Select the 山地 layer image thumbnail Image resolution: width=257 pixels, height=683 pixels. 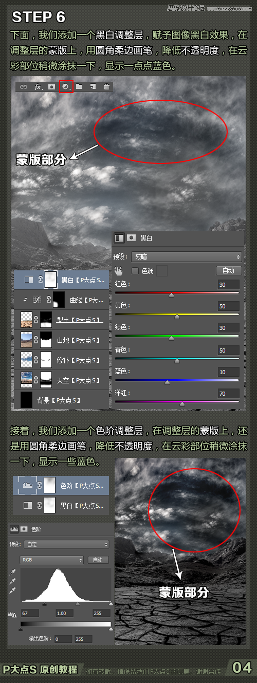26,340
